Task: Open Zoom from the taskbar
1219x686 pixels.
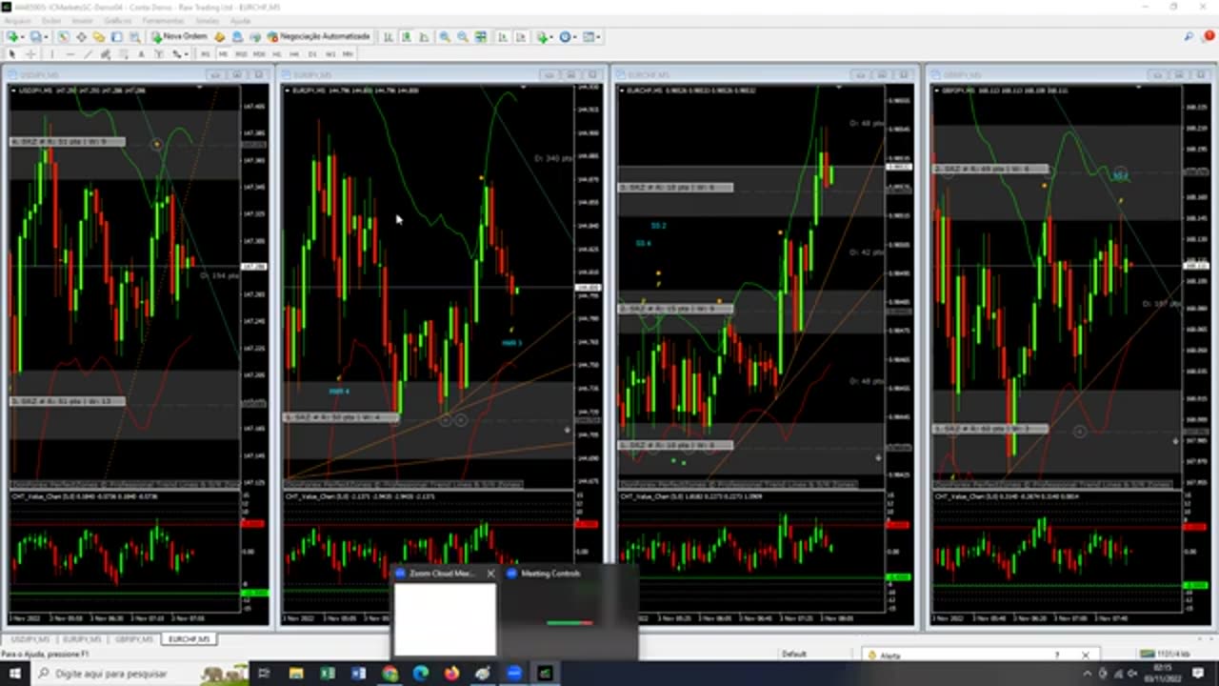Action: coord(513,674)
